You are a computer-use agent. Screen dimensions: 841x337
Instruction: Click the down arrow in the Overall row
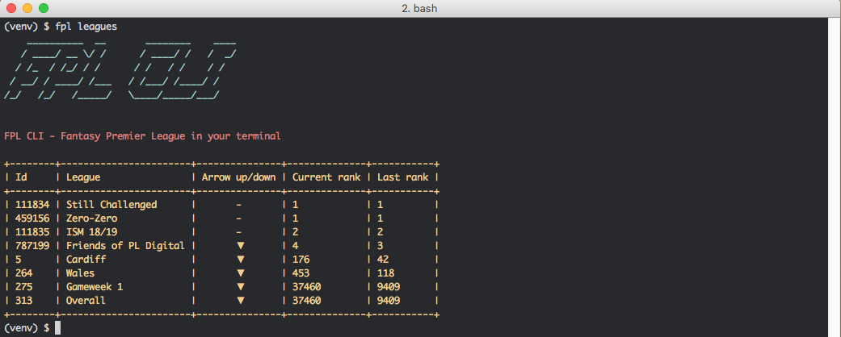click(x=240, y=301)
